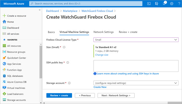
Task: Click the Favorites star icon
Action: 4,40
